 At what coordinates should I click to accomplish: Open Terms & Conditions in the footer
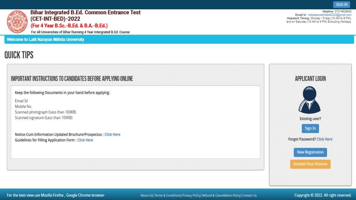167,195
